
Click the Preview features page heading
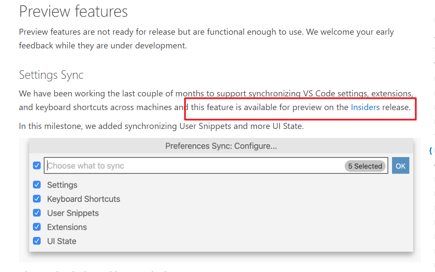pos(73,12)
